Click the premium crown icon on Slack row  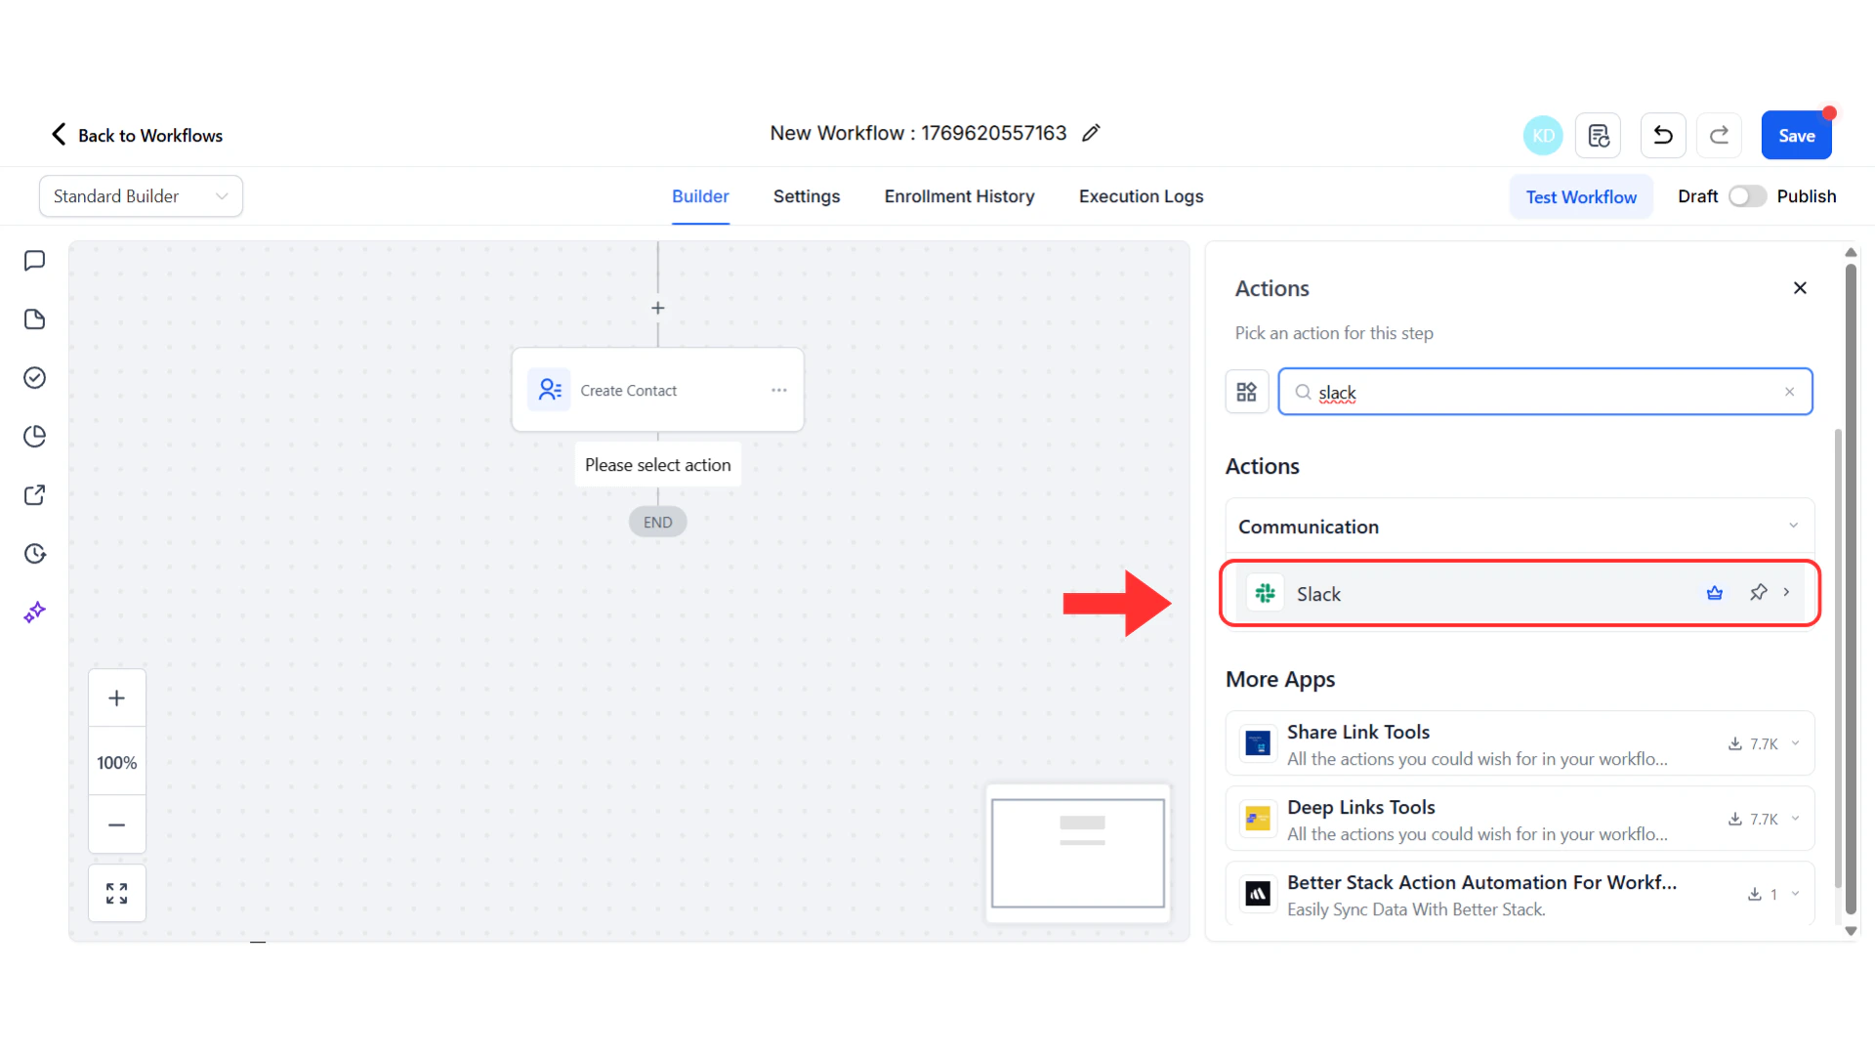click(x=1715, y=593)
